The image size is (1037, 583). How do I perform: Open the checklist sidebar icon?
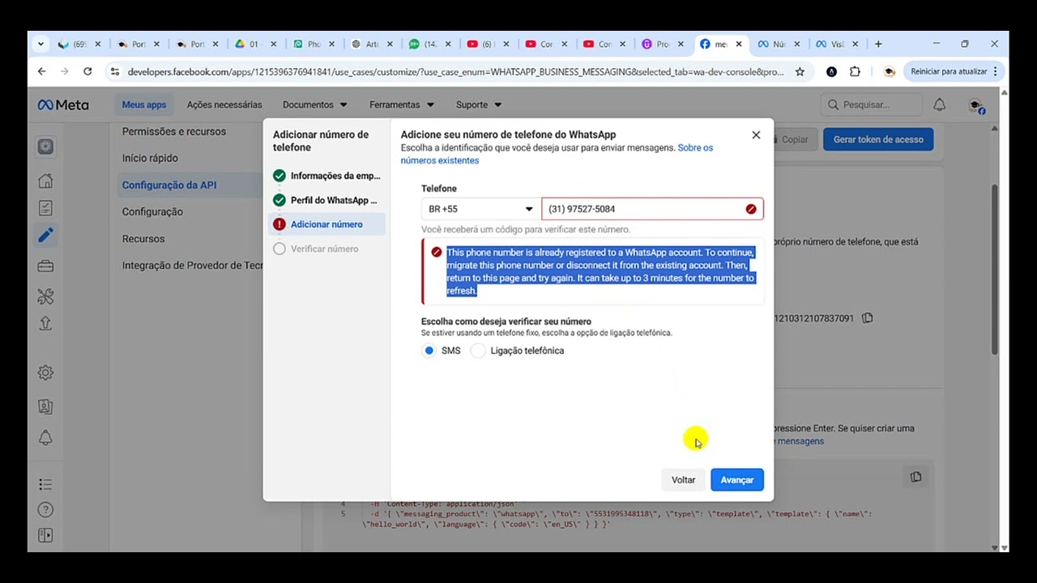pos(45,208)
